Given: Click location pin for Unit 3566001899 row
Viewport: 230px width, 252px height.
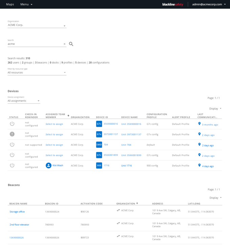Looking at the screenshot, I should [x=199, y=155].
